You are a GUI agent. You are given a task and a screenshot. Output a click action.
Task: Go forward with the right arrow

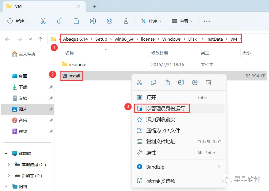20,39
